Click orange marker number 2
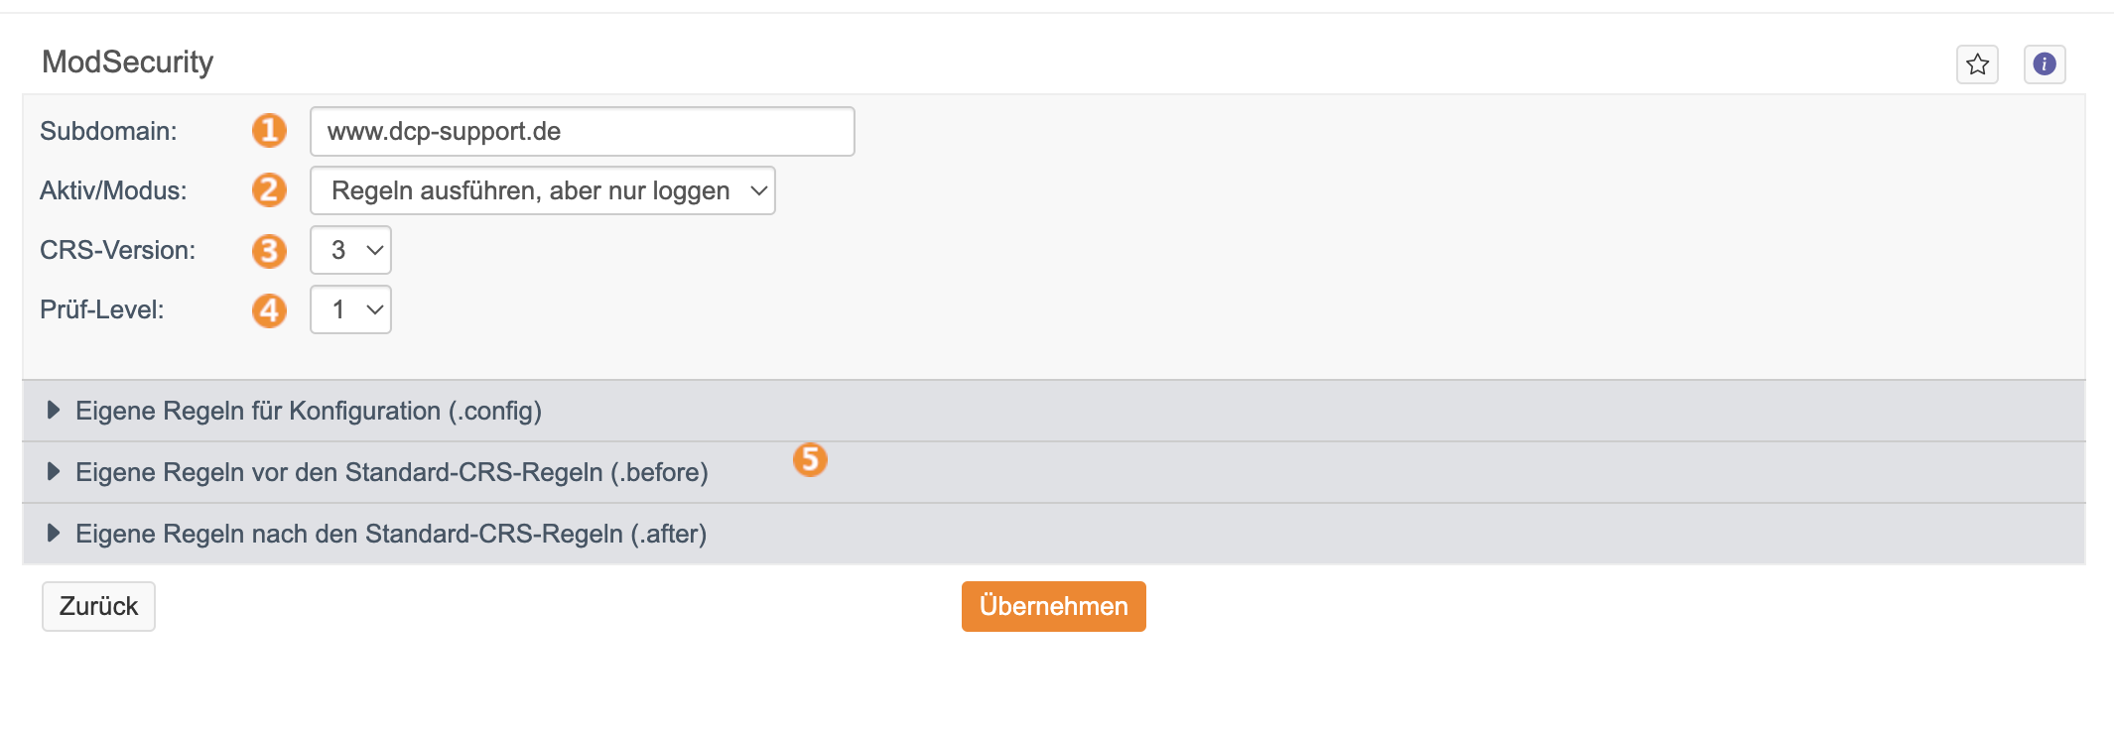 (269, 189)
